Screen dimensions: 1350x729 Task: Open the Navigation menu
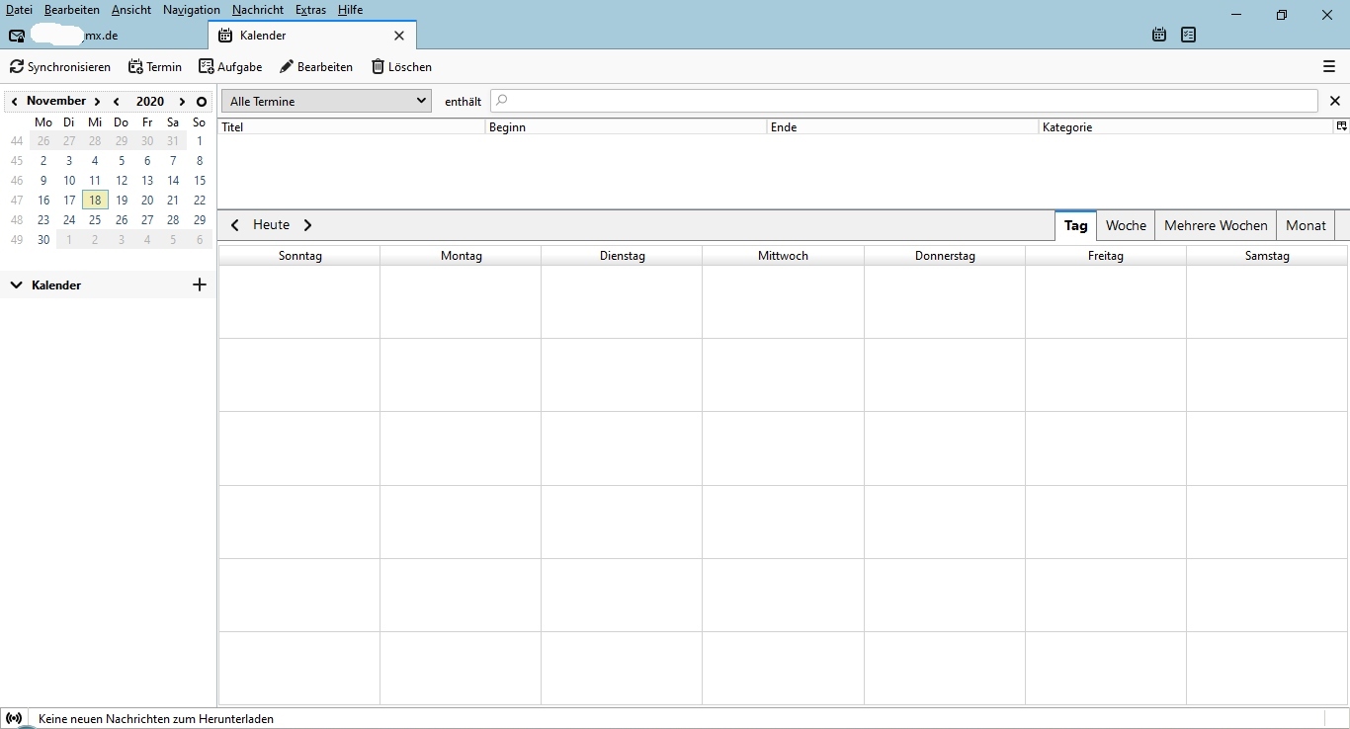192,10
